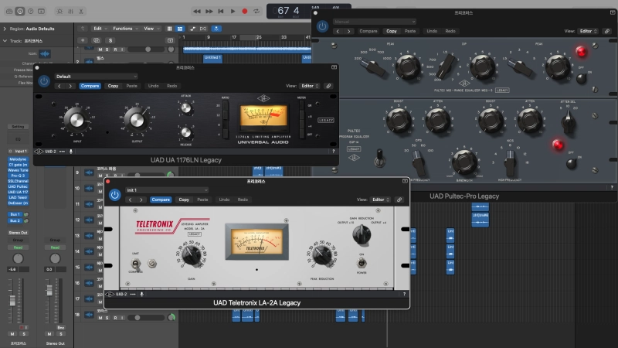This screenshot has width=618, height=348.
Task: Bypass the 1176LN plugin with power button
Action: pos(44,80)
